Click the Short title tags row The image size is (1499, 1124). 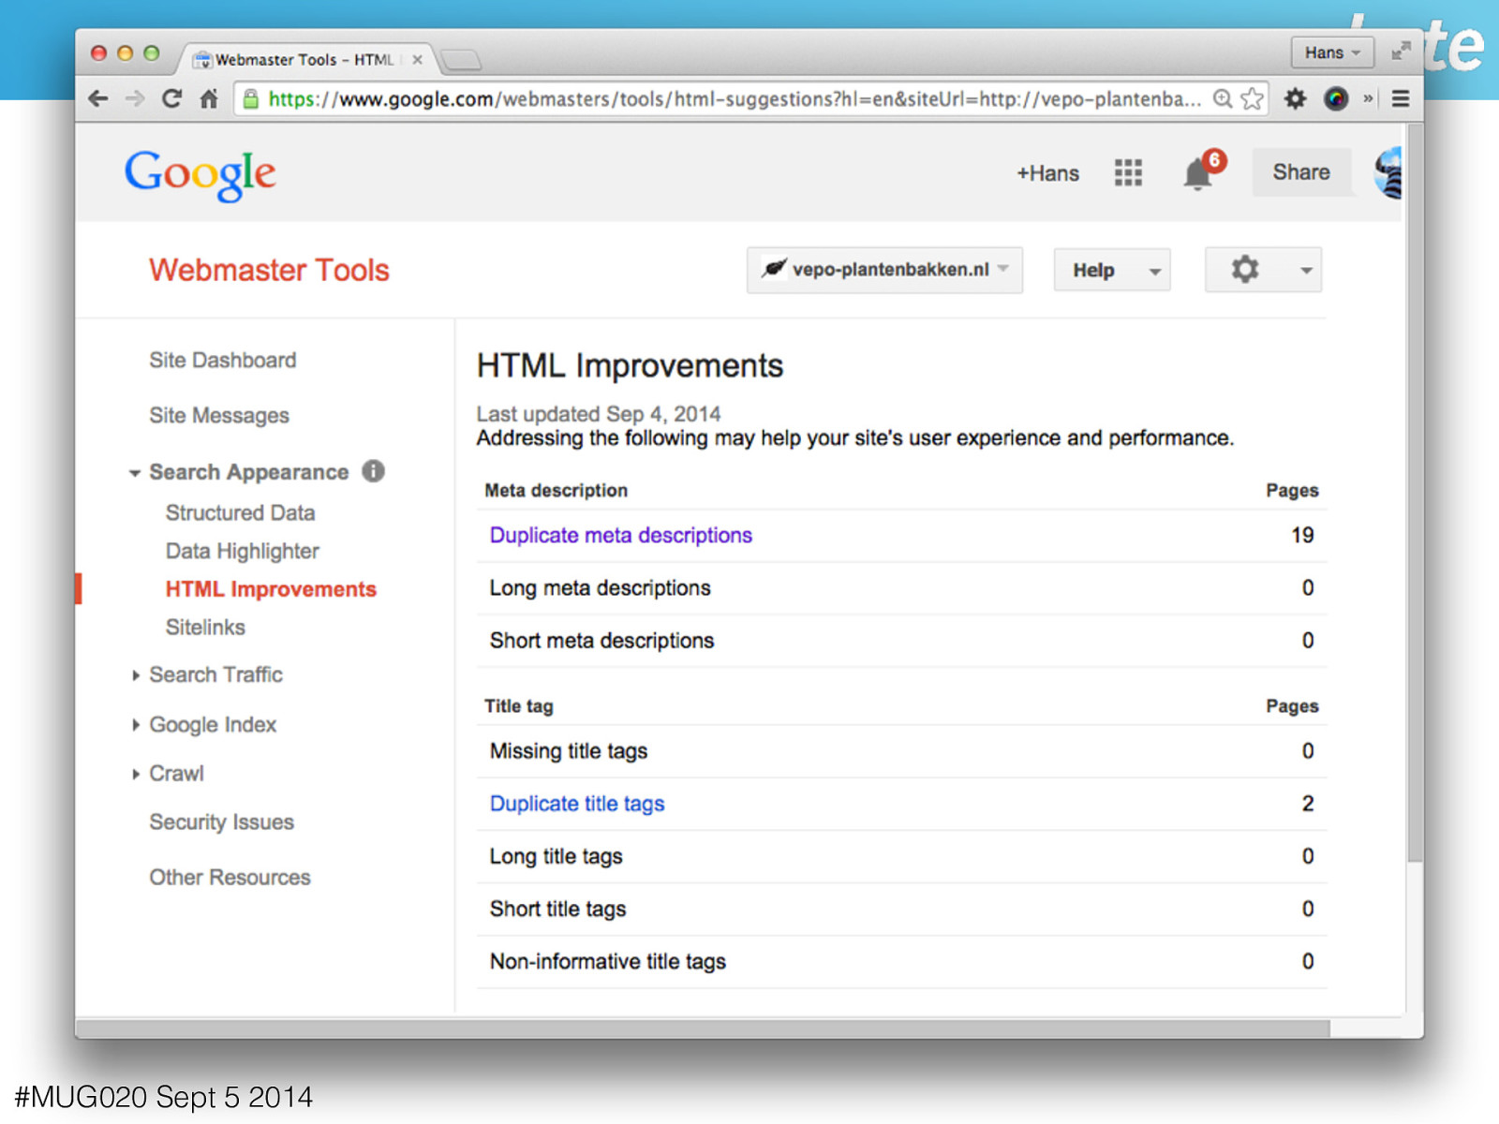click(x=901, y=909)
